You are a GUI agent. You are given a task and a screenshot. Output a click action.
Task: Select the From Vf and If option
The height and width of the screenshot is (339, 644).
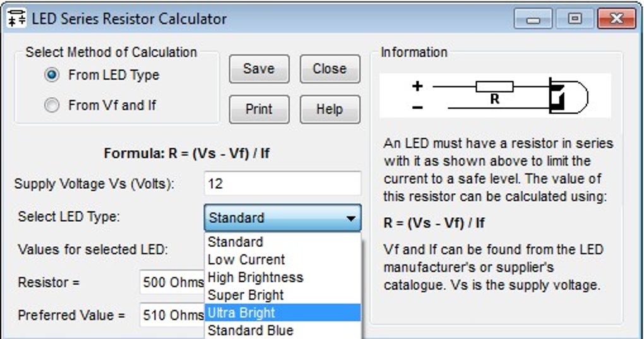[x=52, y=105]
